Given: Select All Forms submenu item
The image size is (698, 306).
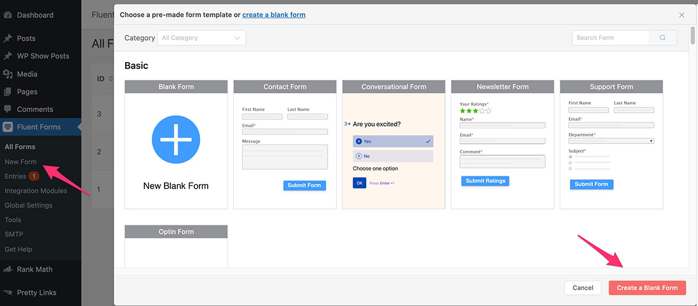Looking at the screenshot, I should pos(20,147).
